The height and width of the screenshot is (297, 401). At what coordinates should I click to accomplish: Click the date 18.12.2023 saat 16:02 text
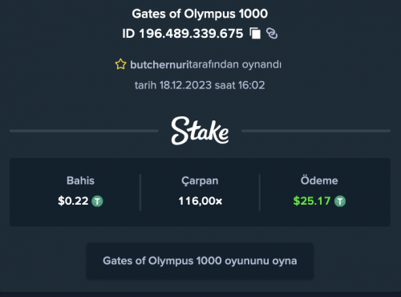click(x=200, y=85)
